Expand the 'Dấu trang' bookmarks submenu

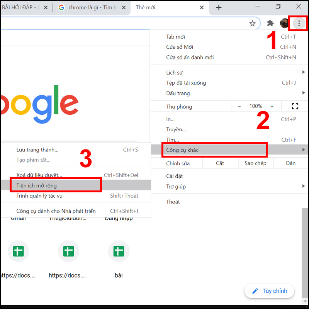(x=229, y=93)
